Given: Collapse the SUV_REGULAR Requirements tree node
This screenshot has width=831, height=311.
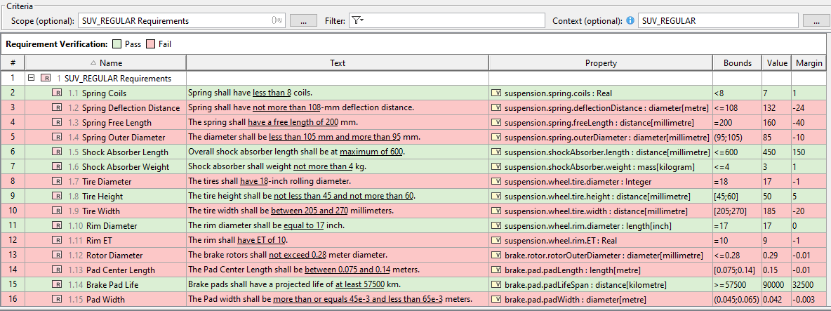Looking at the screenshot, I should [x=31, y=78].
